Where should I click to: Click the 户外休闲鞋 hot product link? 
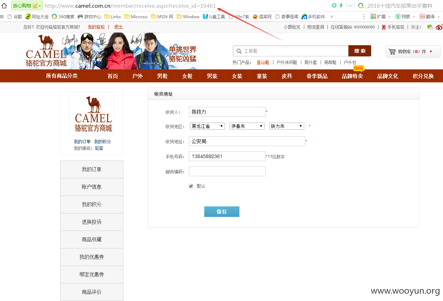coord(287,62)
